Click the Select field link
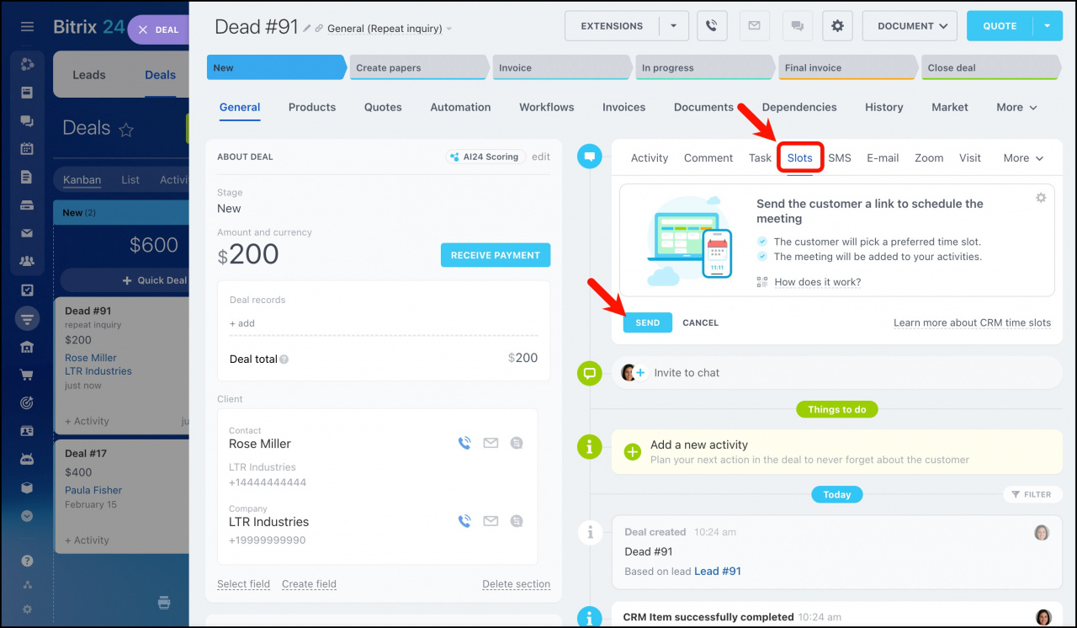 click(x=243, y=583)
